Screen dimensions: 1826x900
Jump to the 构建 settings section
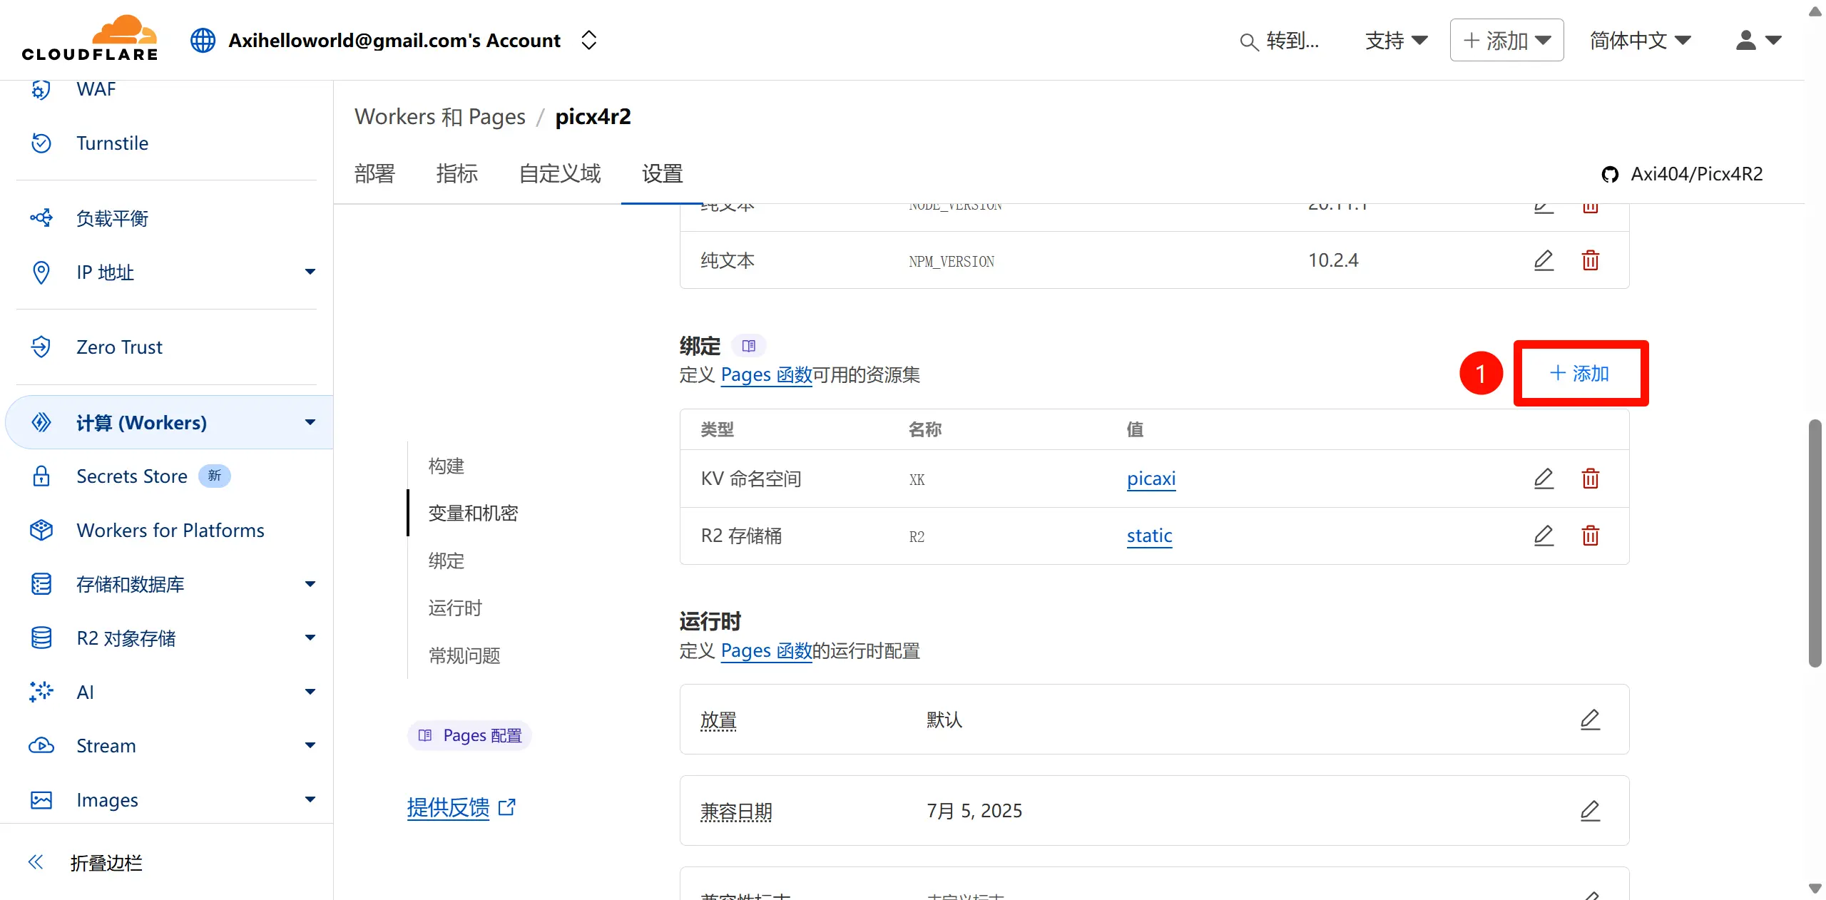447,466
